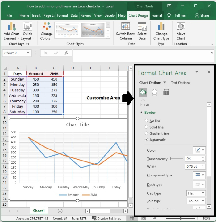The height and width of the screenshot is (222, 216).
Task: Click the Transparency 0% field
Action: pos(193,159)
